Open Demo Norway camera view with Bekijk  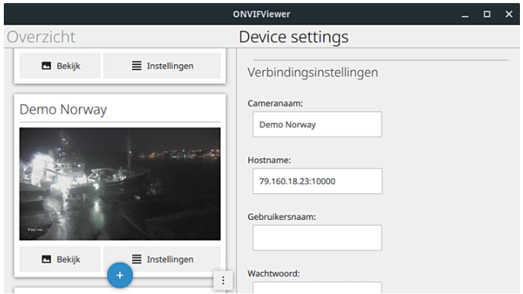point(60,259)
